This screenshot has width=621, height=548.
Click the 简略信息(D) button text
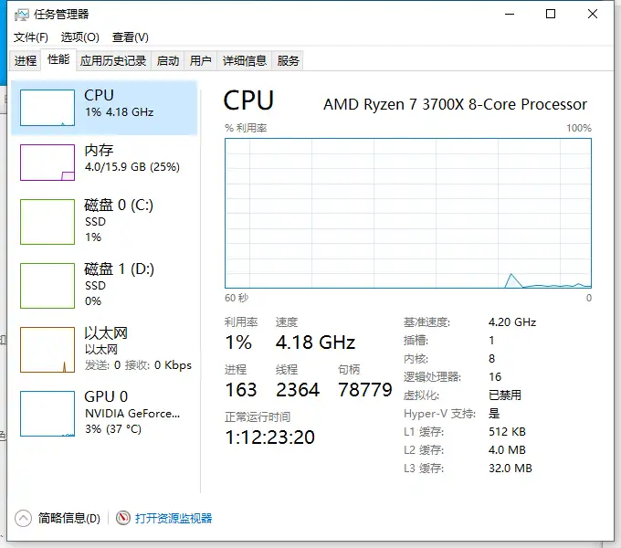pos(68,518)
